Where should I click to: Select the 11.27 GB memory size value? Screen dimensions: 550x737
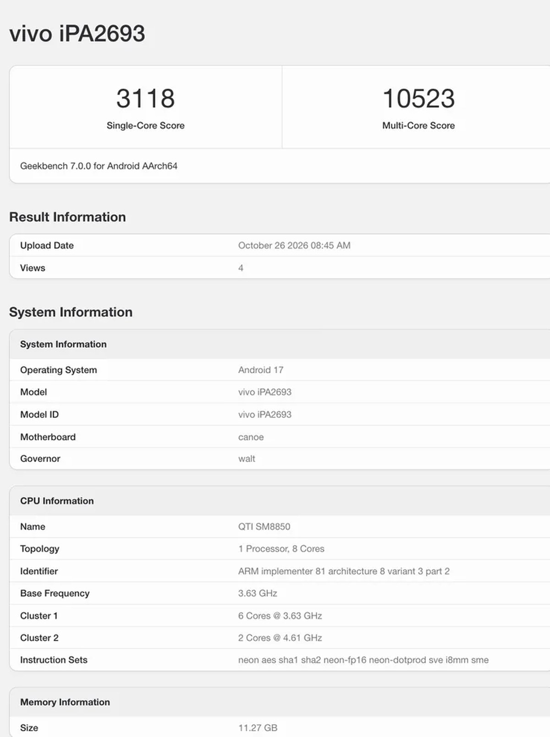click(258, 728)
